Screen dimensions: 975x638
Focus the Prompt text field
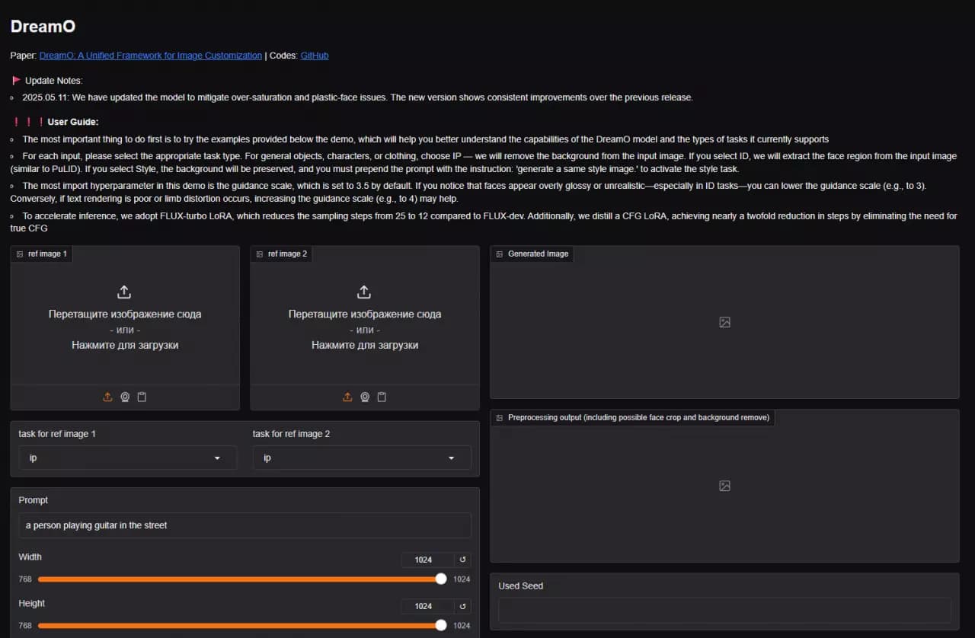[x=245, y=525]
